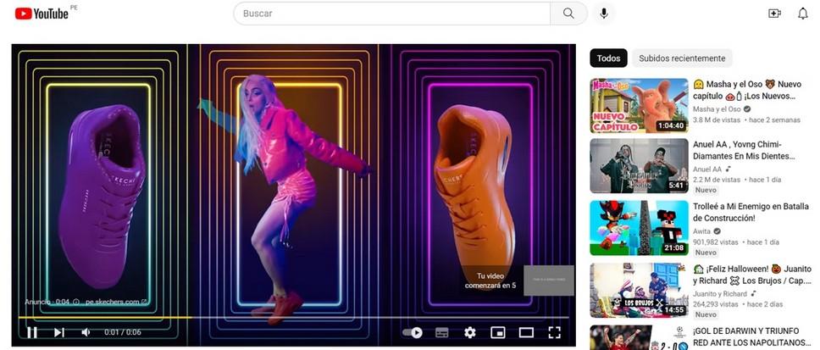Open the Trolleé a Mi Enemigo thumbnail
This screenshot has height=350, width=820.
click(639, 228)
